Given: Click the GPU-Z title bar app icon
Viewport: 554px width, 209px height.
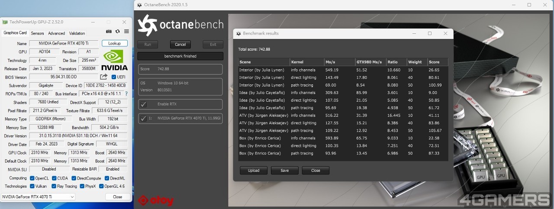Looking at the screenshot, I should click(x=5, y=22).
